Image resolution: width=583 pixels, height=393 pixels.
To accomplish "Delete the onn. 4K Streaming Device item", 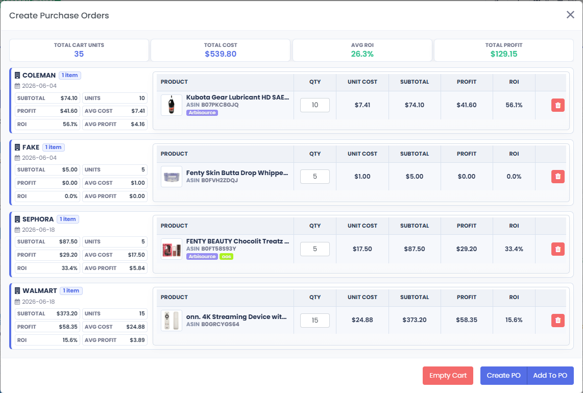I will 557,320.
